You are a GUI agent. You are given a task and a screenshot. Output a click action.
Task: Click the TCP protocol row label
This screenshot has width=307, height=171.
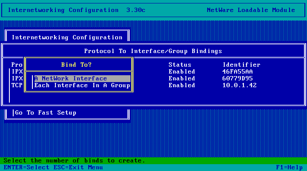(x=17, y=85)
